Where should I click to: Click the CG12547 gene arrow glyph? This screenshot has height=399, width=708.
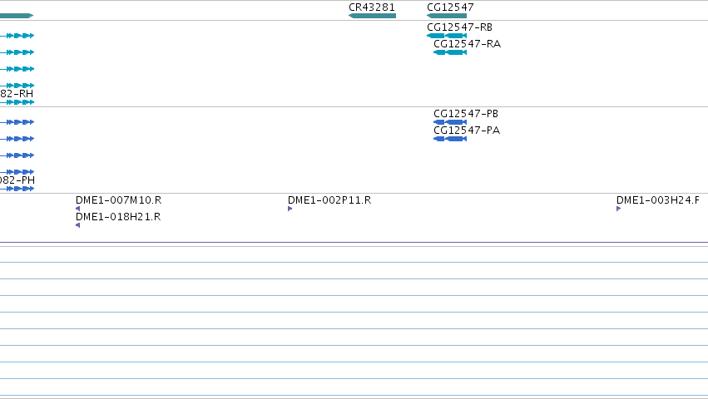[x=447, y=16]
